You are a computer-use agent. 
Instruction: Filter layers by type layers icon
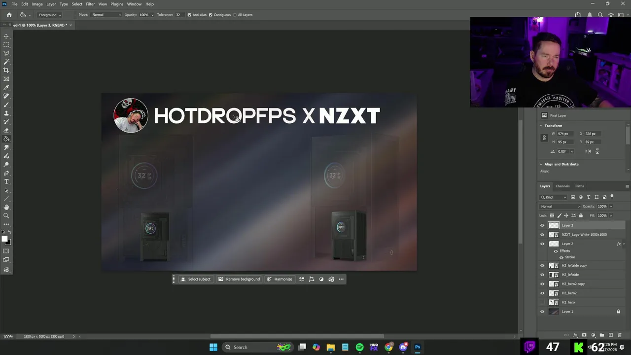588,197
